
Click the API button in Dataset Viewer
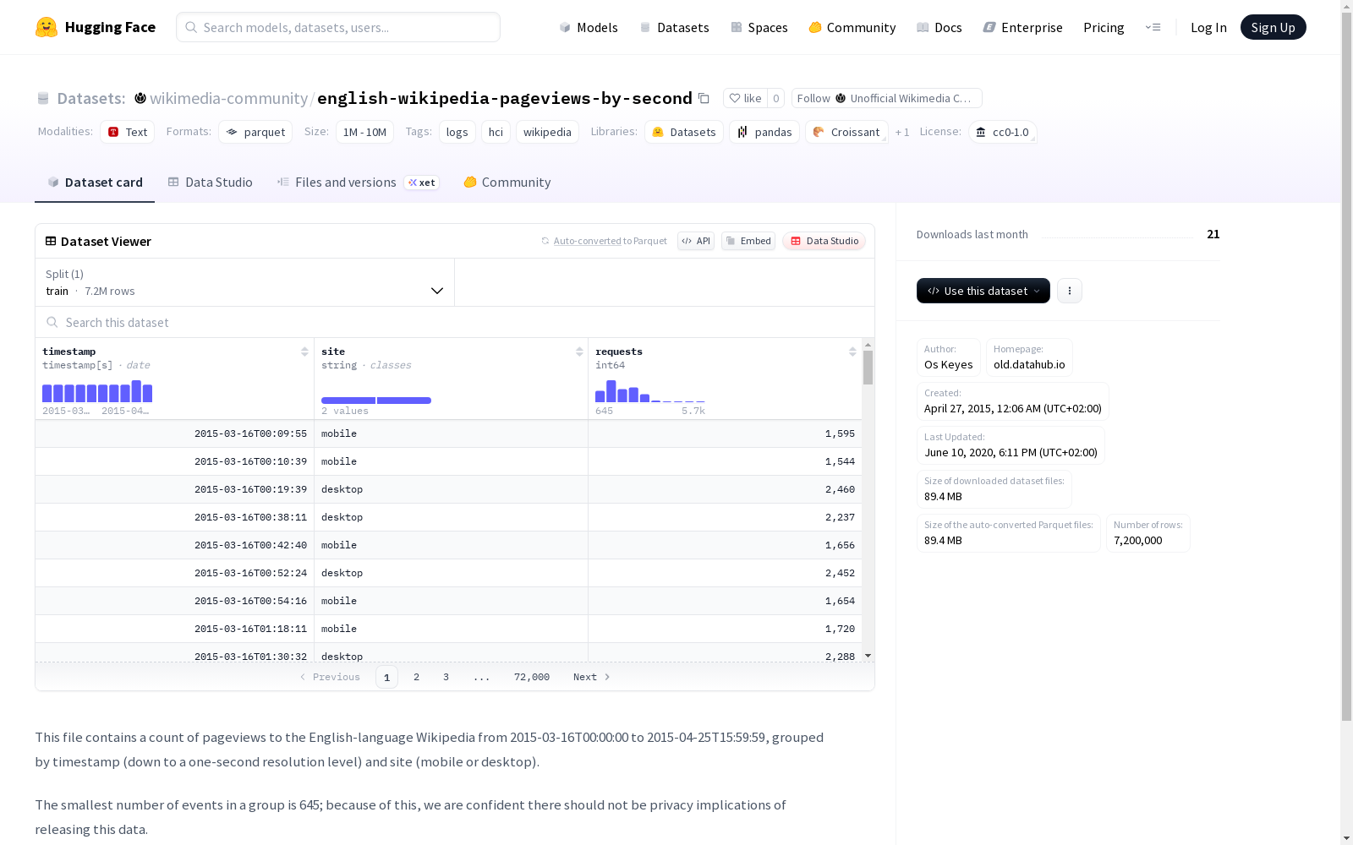tap(696, 241)
